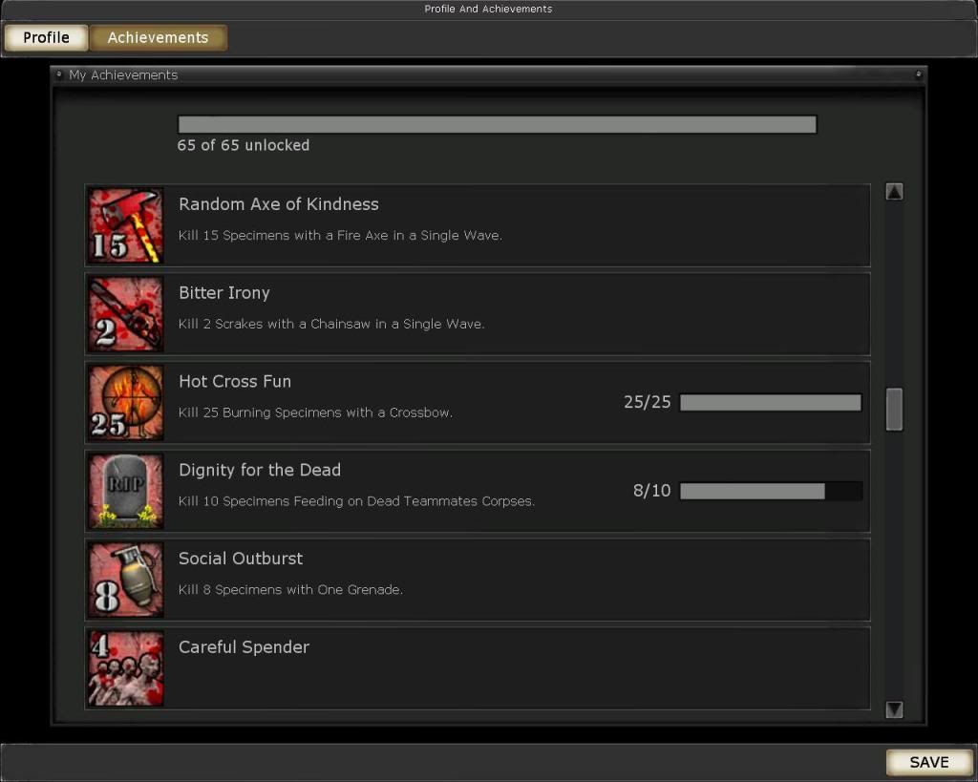Click the Hot Cross Fun 25/25 progress bar

(771, 402)
